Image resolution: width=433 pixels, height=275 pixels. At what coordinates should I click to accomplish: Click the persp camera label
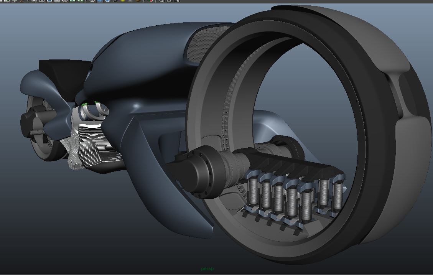(x=207, y=268)
